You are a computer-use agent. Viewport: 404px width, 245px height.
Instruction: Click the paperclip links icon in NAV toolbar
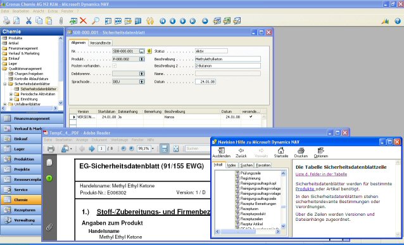(x=61, y=21)
